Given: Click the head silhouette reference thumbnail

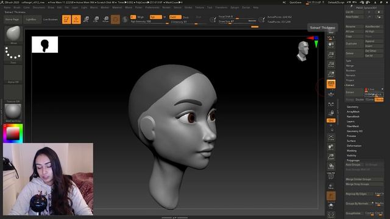Looking at the screenshot, I should click(44, 44).
